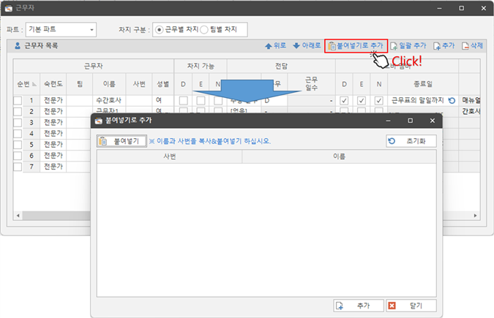
Task: Close the 붙여넣기로 추가 dialog window
Action: click(432, 121)
